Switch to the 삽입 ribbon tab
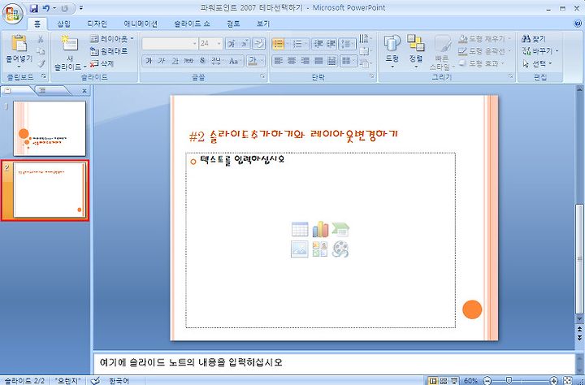 [64, 24]
